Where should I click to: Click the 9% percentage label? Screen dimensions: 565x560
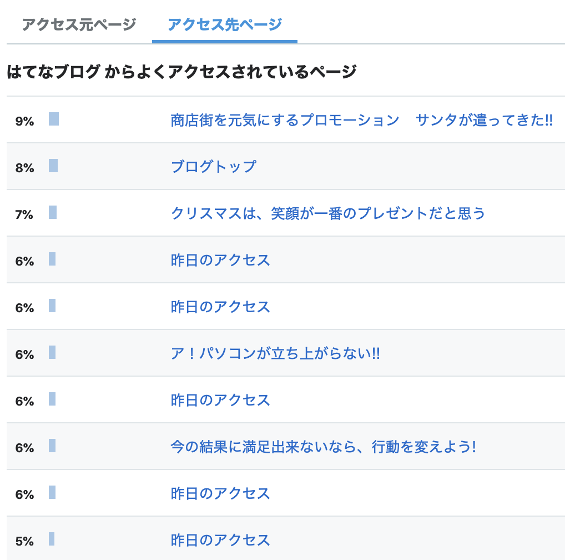24,121
